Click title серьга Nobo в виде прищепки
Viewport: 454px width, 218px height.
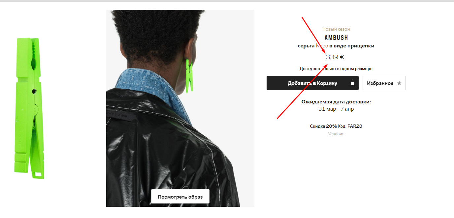[336, 46]
